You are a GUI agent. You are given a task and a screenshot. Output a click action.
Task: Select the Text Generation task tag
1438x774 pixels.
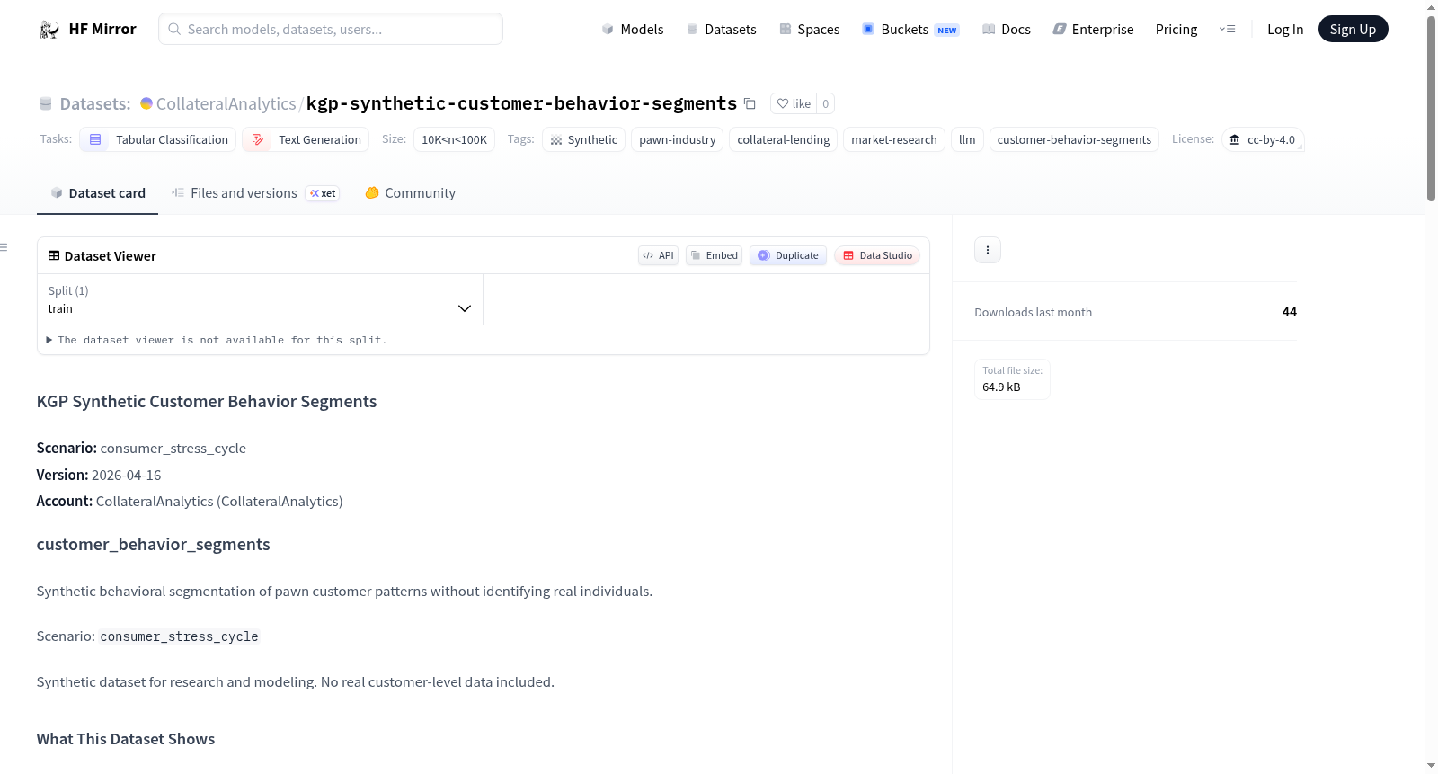(x=306, y=139)
